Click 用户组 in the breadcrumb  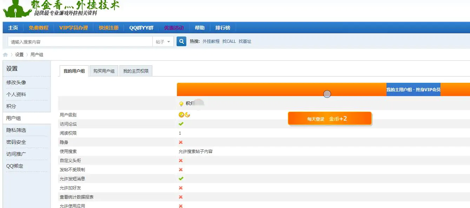37,55
